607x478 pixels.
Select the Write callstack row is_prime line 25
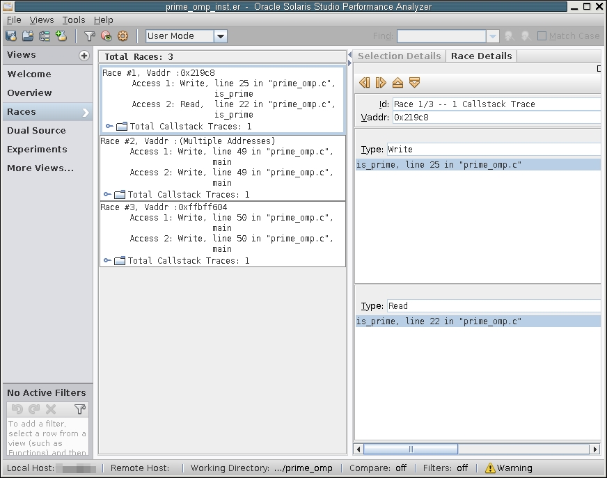(x=478, y=164)
